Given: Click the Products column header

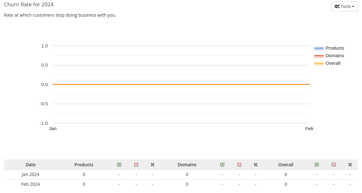Looking at the screenshot, I should pos(84,165).
